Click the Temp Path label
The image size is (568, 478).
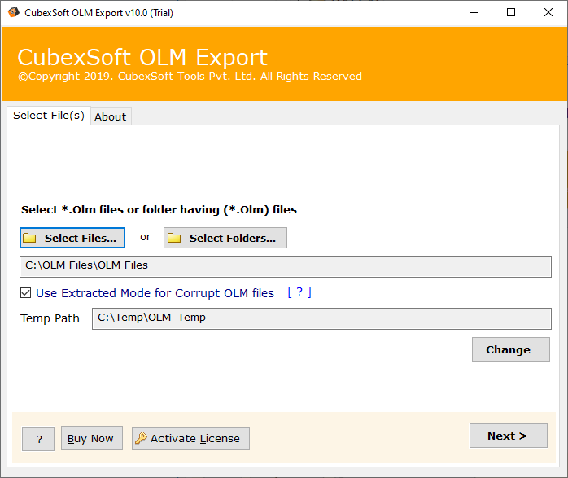tap(50, 318)
